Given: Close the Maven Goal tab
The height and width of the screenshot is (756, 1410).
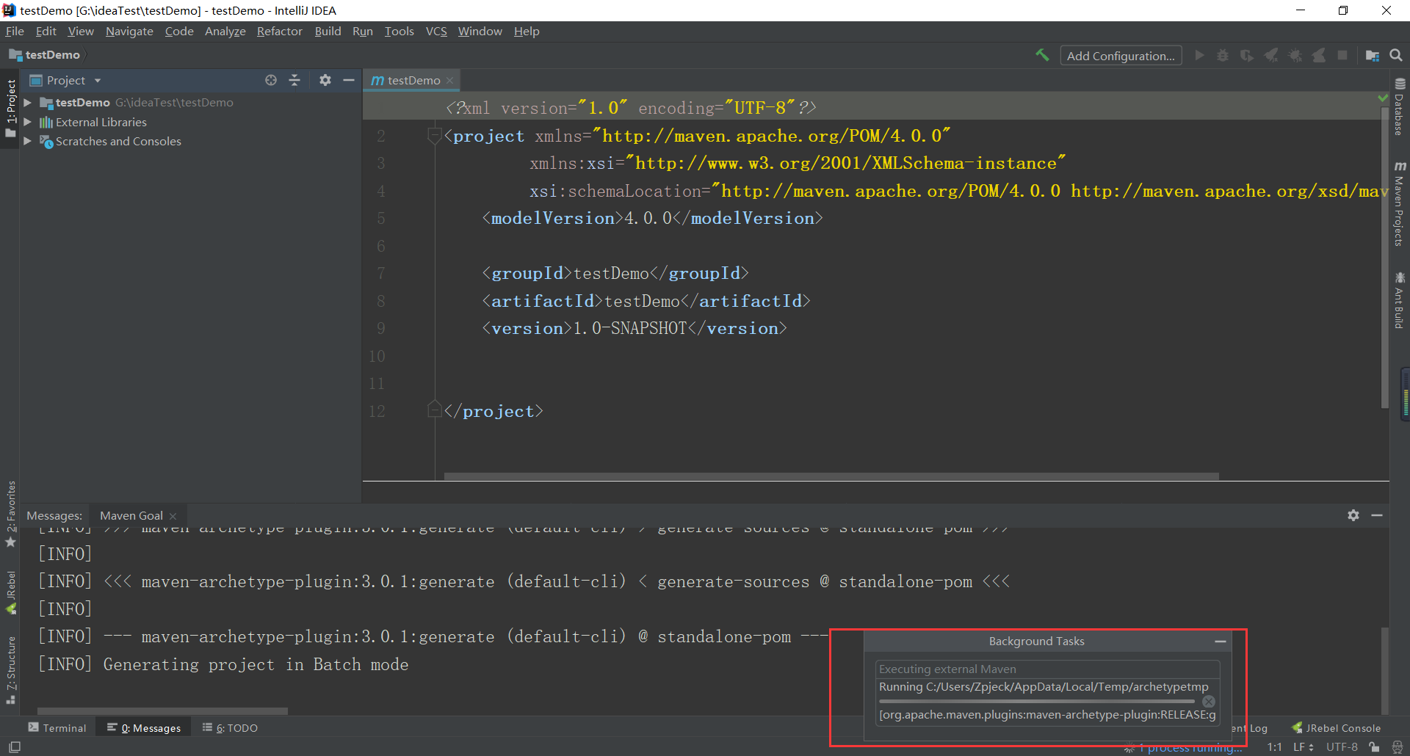Looking at the screenshot, I should [x=173, y=516].
